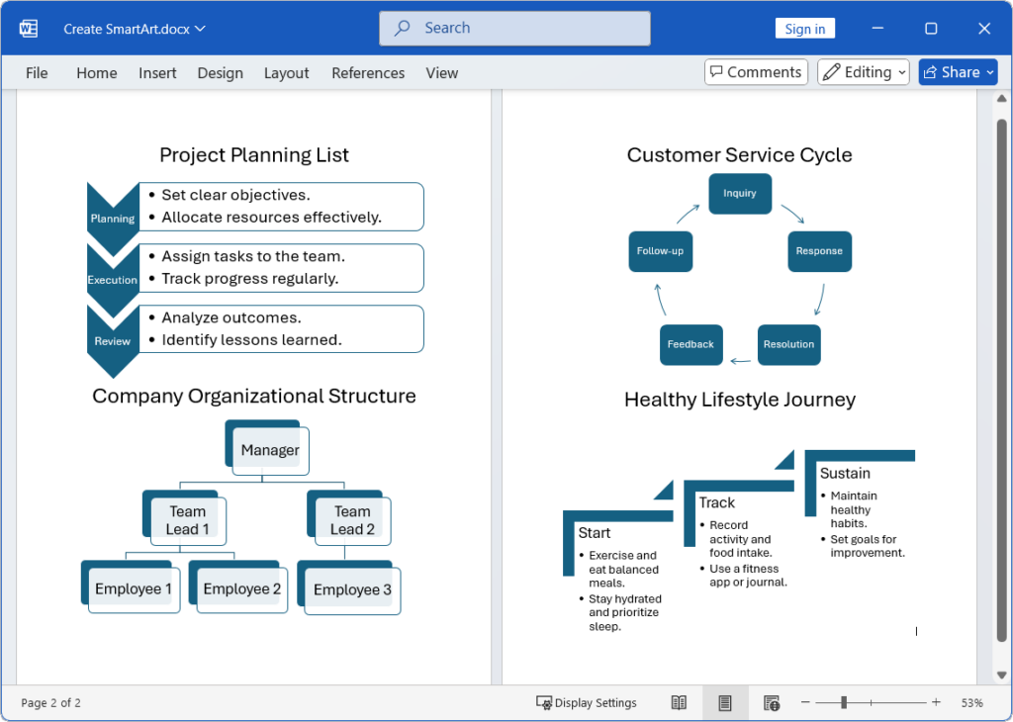Click the 53% zoom level indicator
1013x722 pixels.
(971, 703)
